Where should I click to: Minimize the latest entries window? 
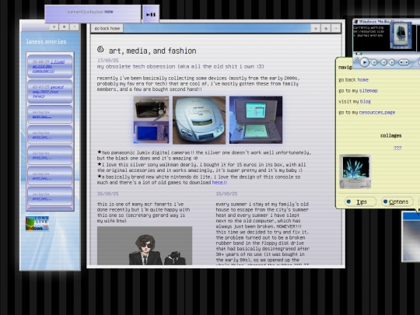coord(75,26)
